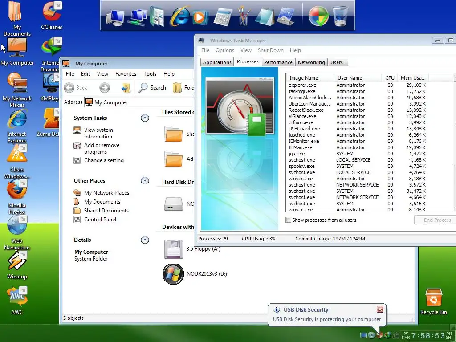Sort processes by Image Name column
Image resolution: width=456 pixels, height=342 pixels.
point(310,78)
